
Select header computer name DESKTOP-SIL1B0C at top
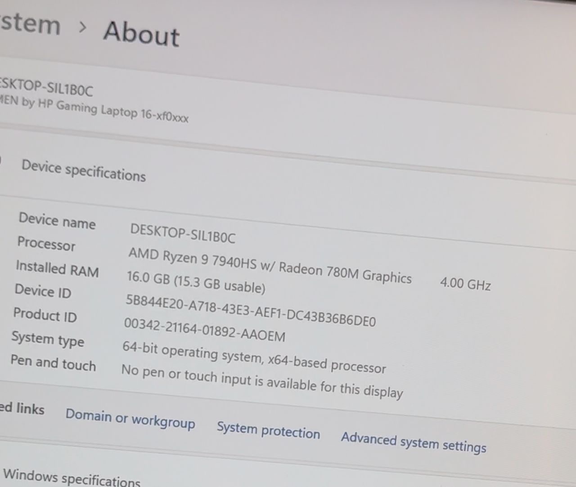46,87
